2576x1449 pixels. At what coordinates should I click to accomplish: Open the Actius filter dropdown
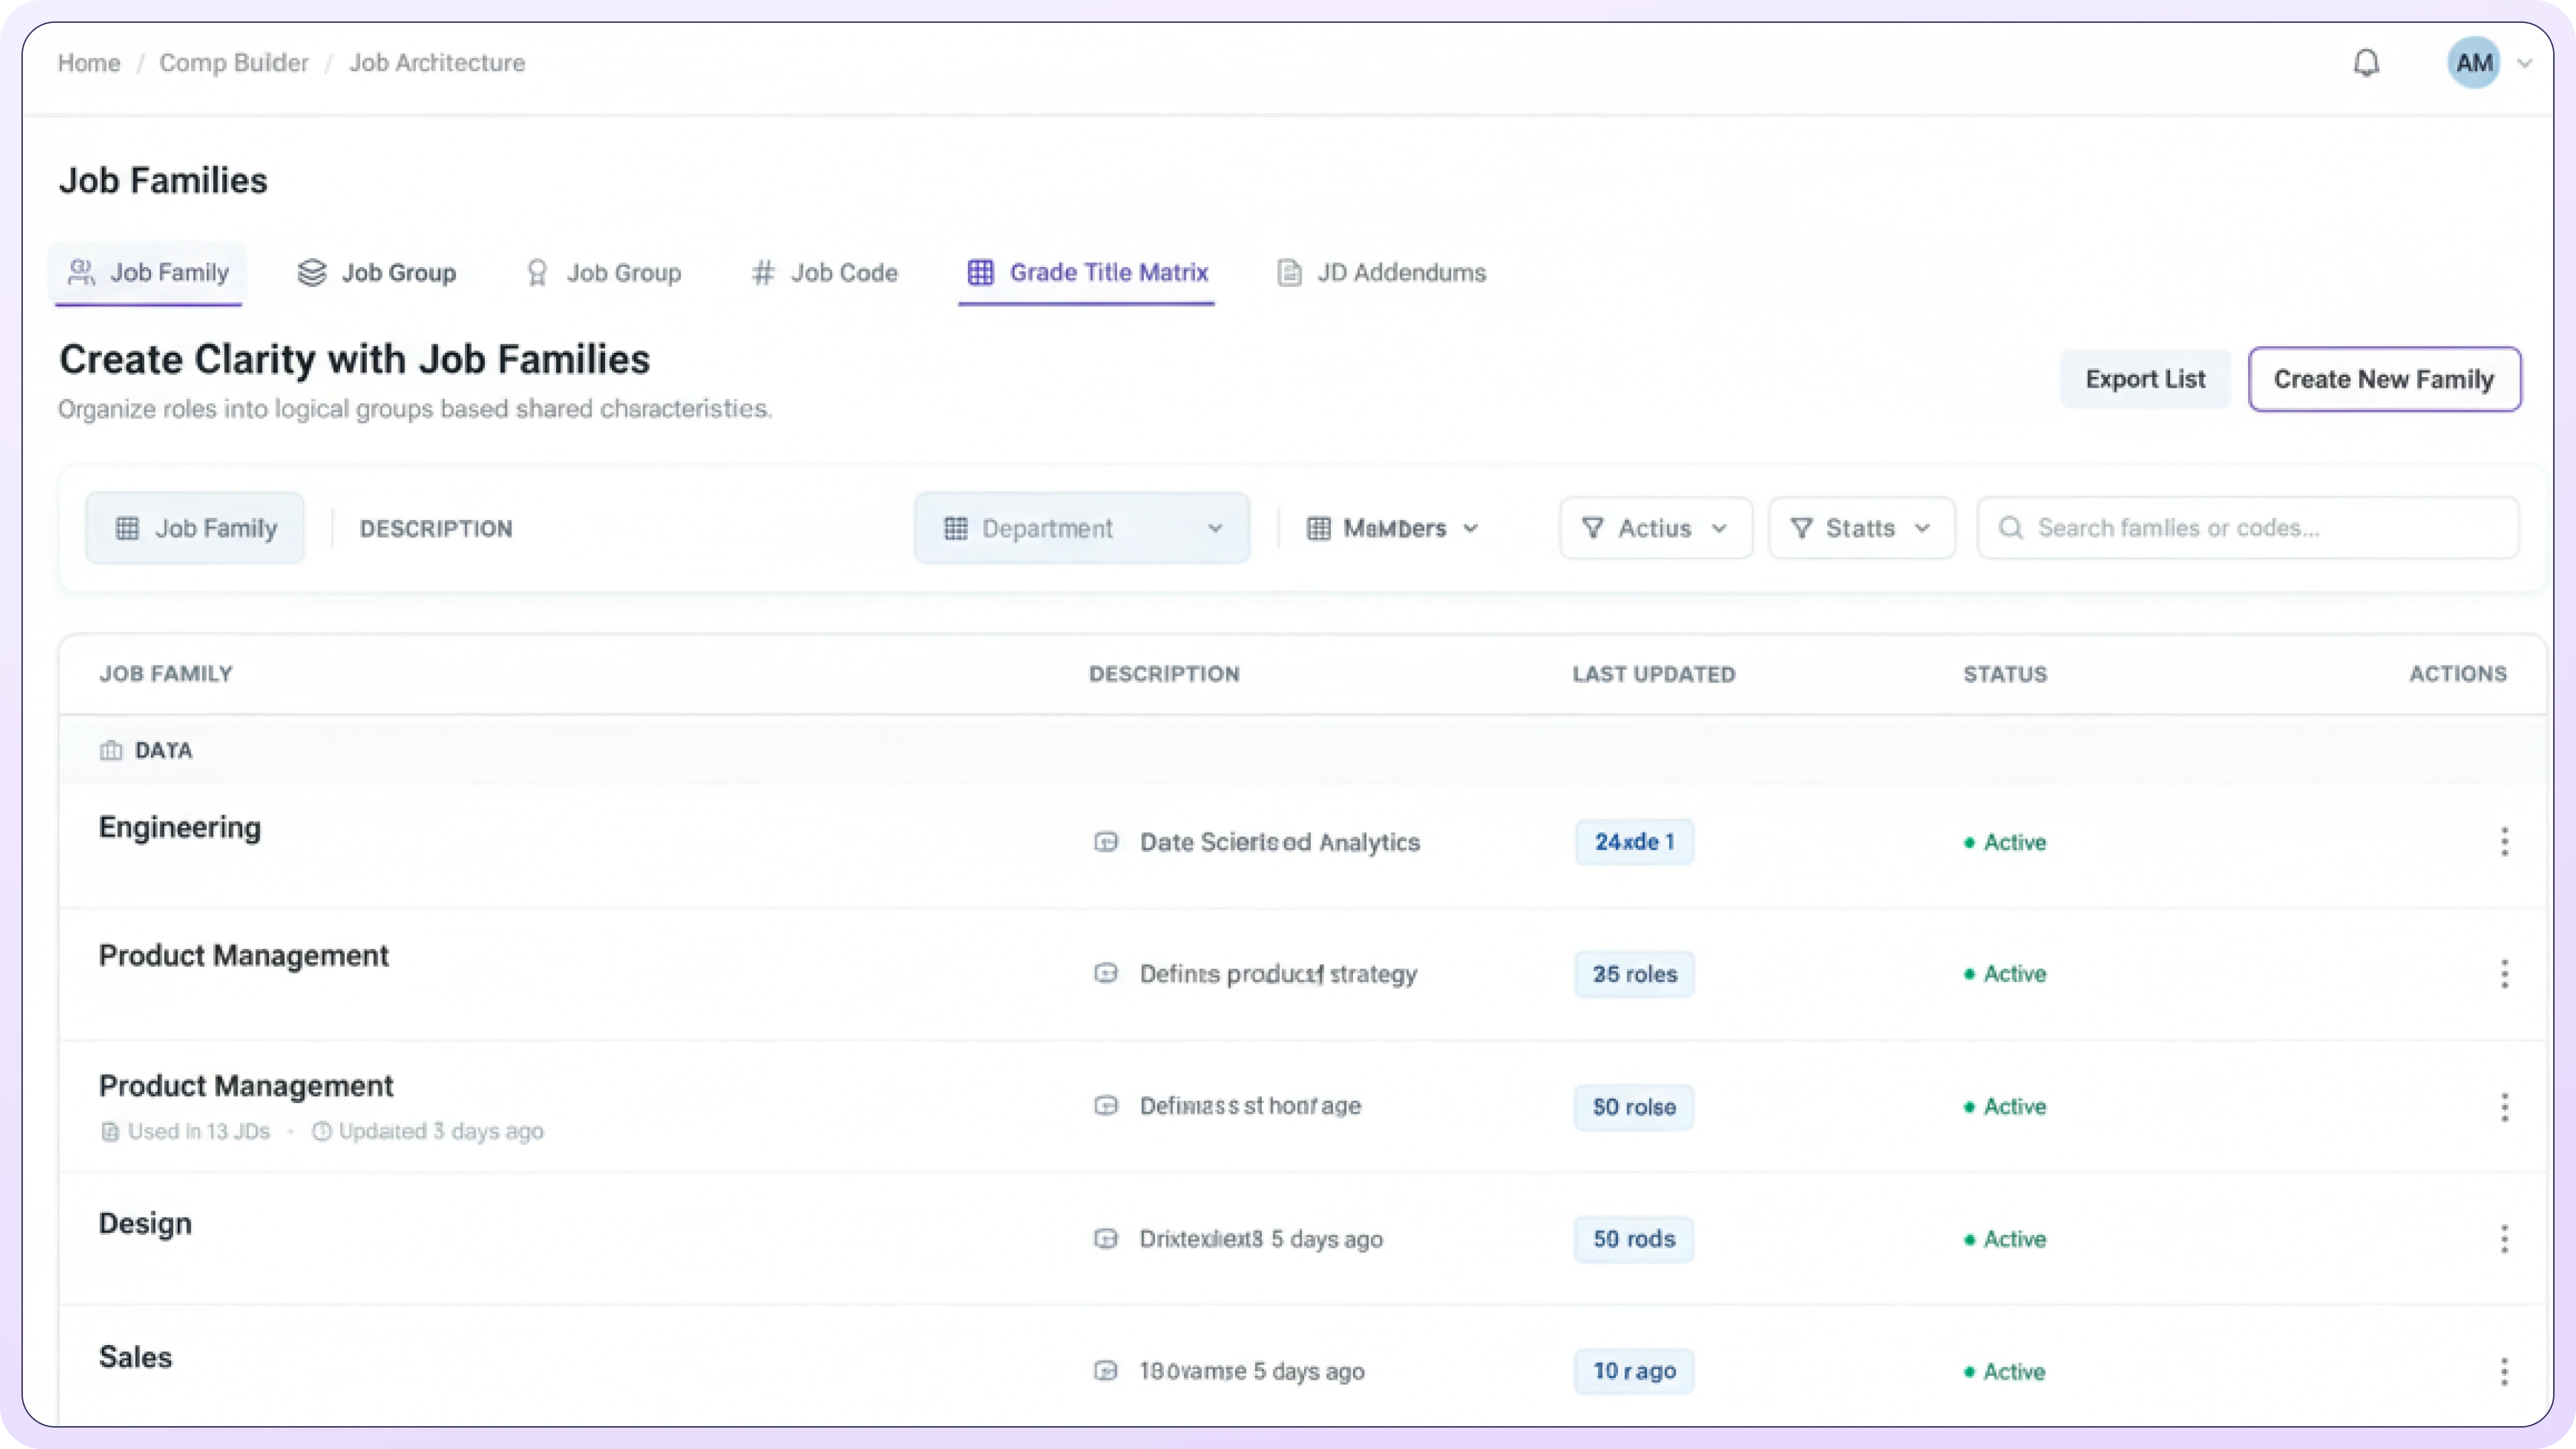tap(1655, 528)
